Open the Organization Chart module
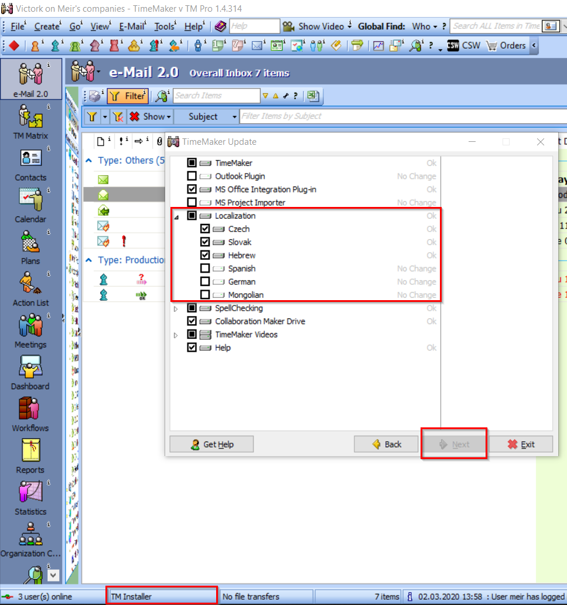This screenshot has height=605, width=567. tap(31, 539)
